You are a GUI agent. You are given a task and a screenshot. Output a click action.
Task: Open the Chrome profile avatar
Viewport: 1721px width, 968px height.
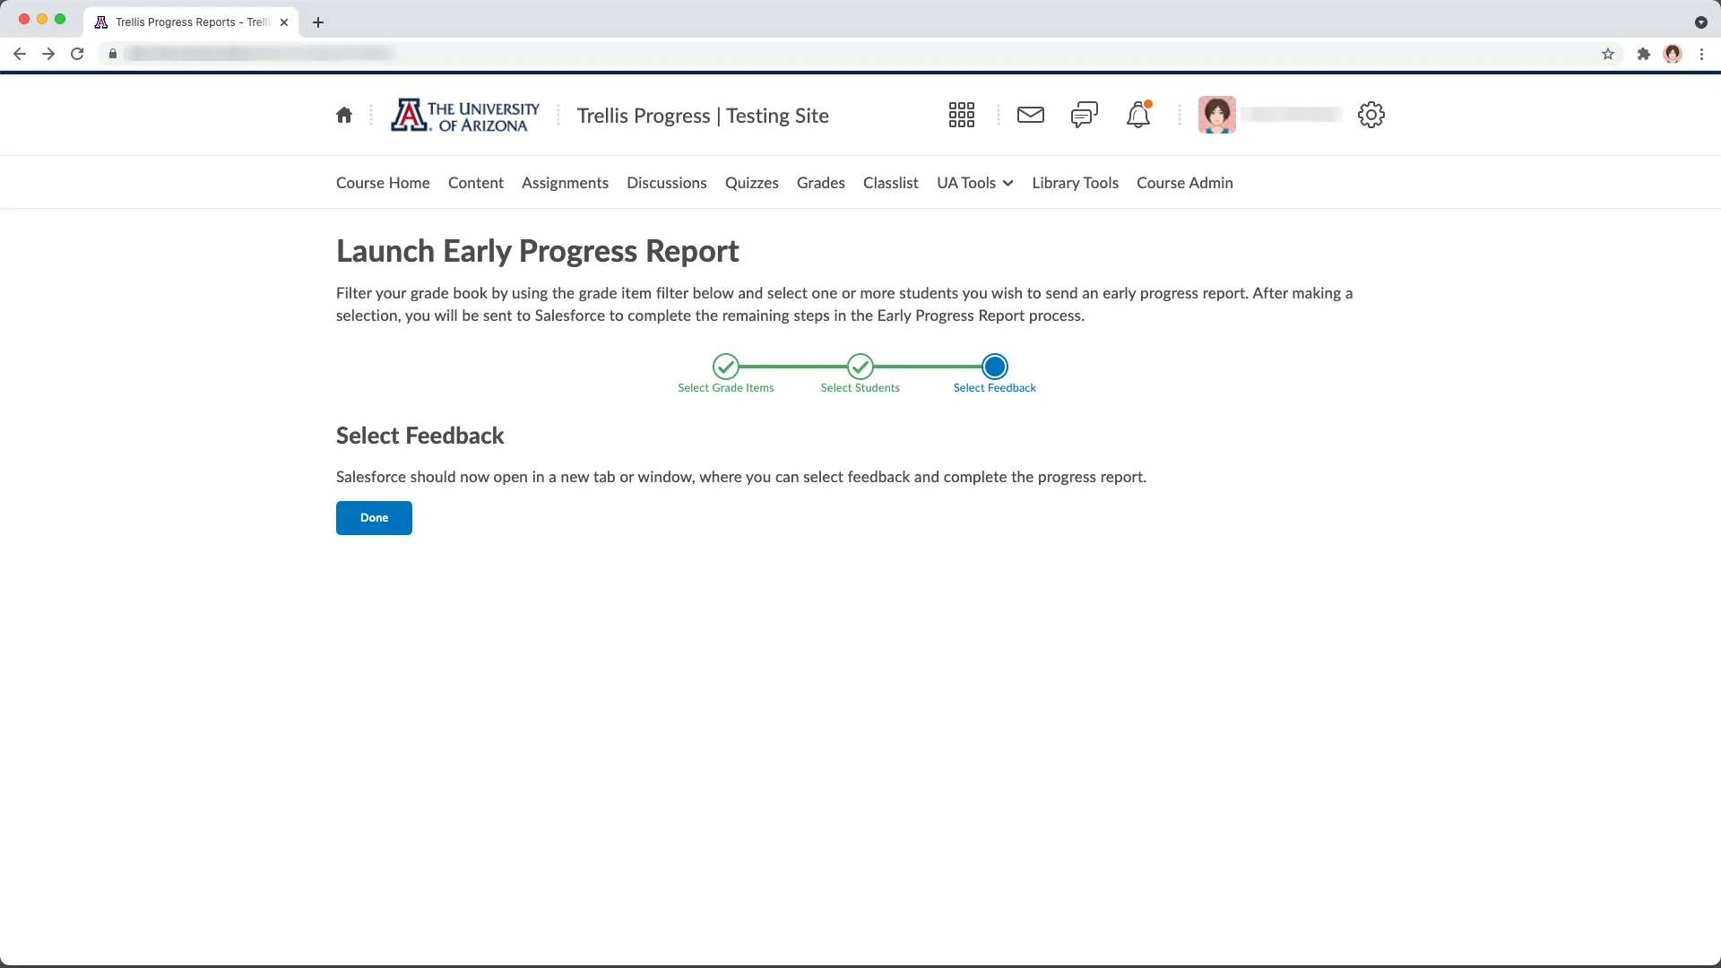click(1673, 54)
